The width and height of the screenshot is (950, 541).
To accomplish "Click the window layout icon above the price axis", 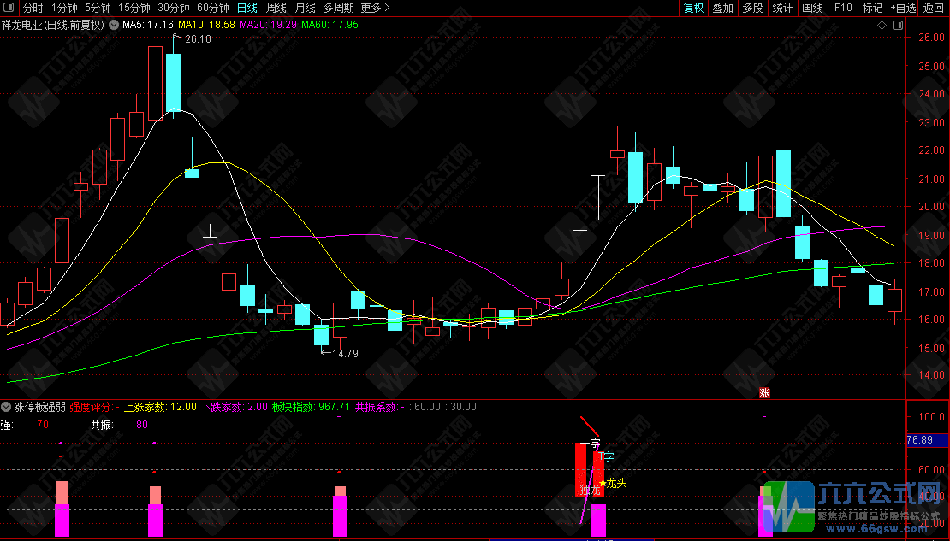I will point(898,25).
